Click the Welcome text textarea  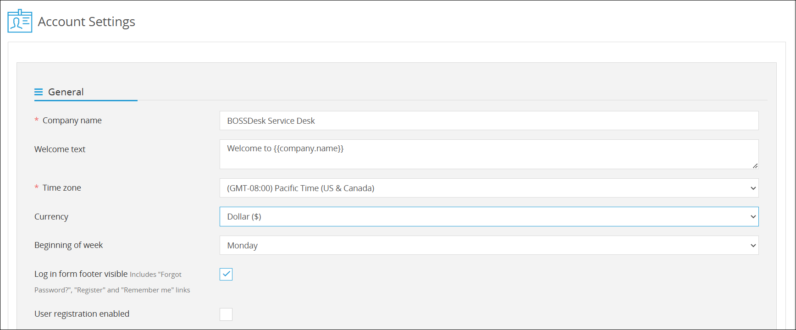(489, 154)
